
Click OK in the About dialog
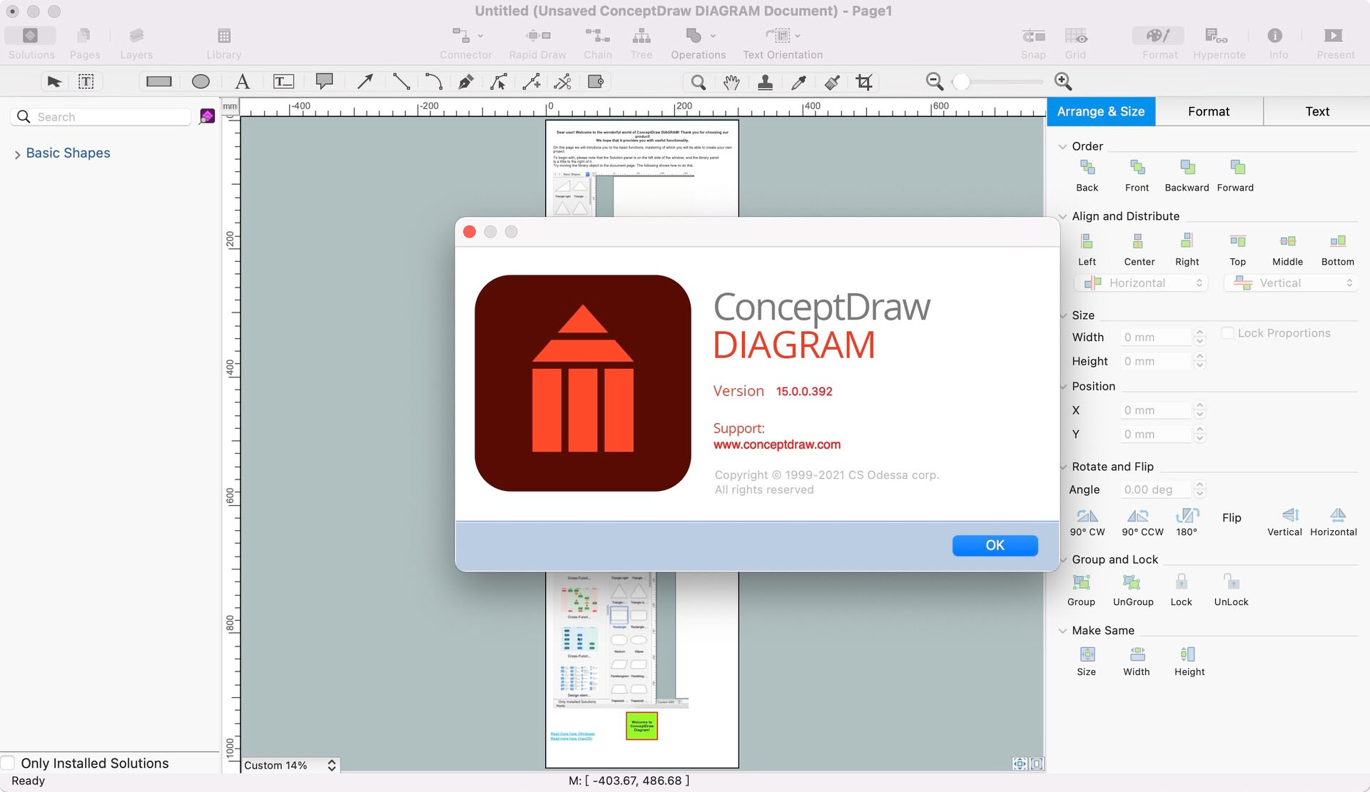995,545
